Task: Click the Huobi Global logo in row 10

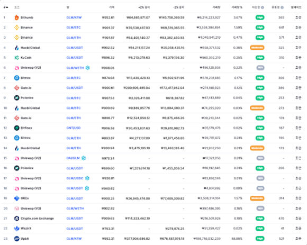Action: [x=16, y=108]
